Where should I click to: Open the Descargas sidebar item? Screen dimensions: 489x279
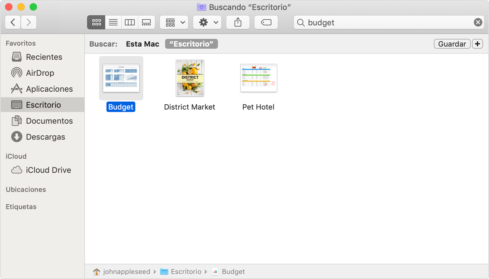45,136
